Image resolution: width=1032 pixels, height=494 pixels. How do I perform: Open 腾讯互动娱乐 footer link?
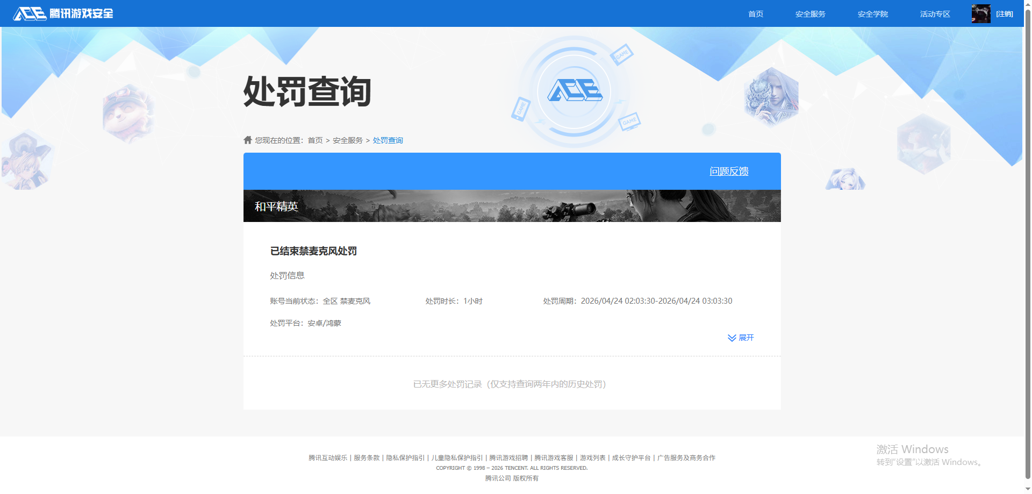(x=328, y=458)
